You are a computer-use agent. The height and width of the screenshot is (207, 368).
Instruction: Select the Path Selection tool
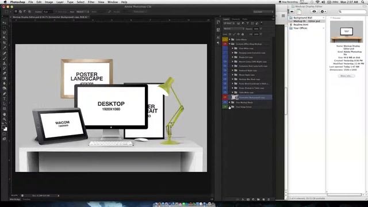pos(5,103)
